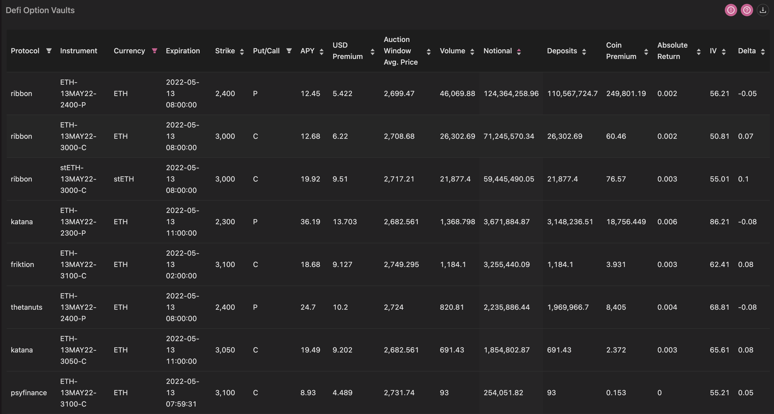
Task: Click expiration 2022-05-13 07:59:31
Action: pyautogui.click(x=182, y=393)
